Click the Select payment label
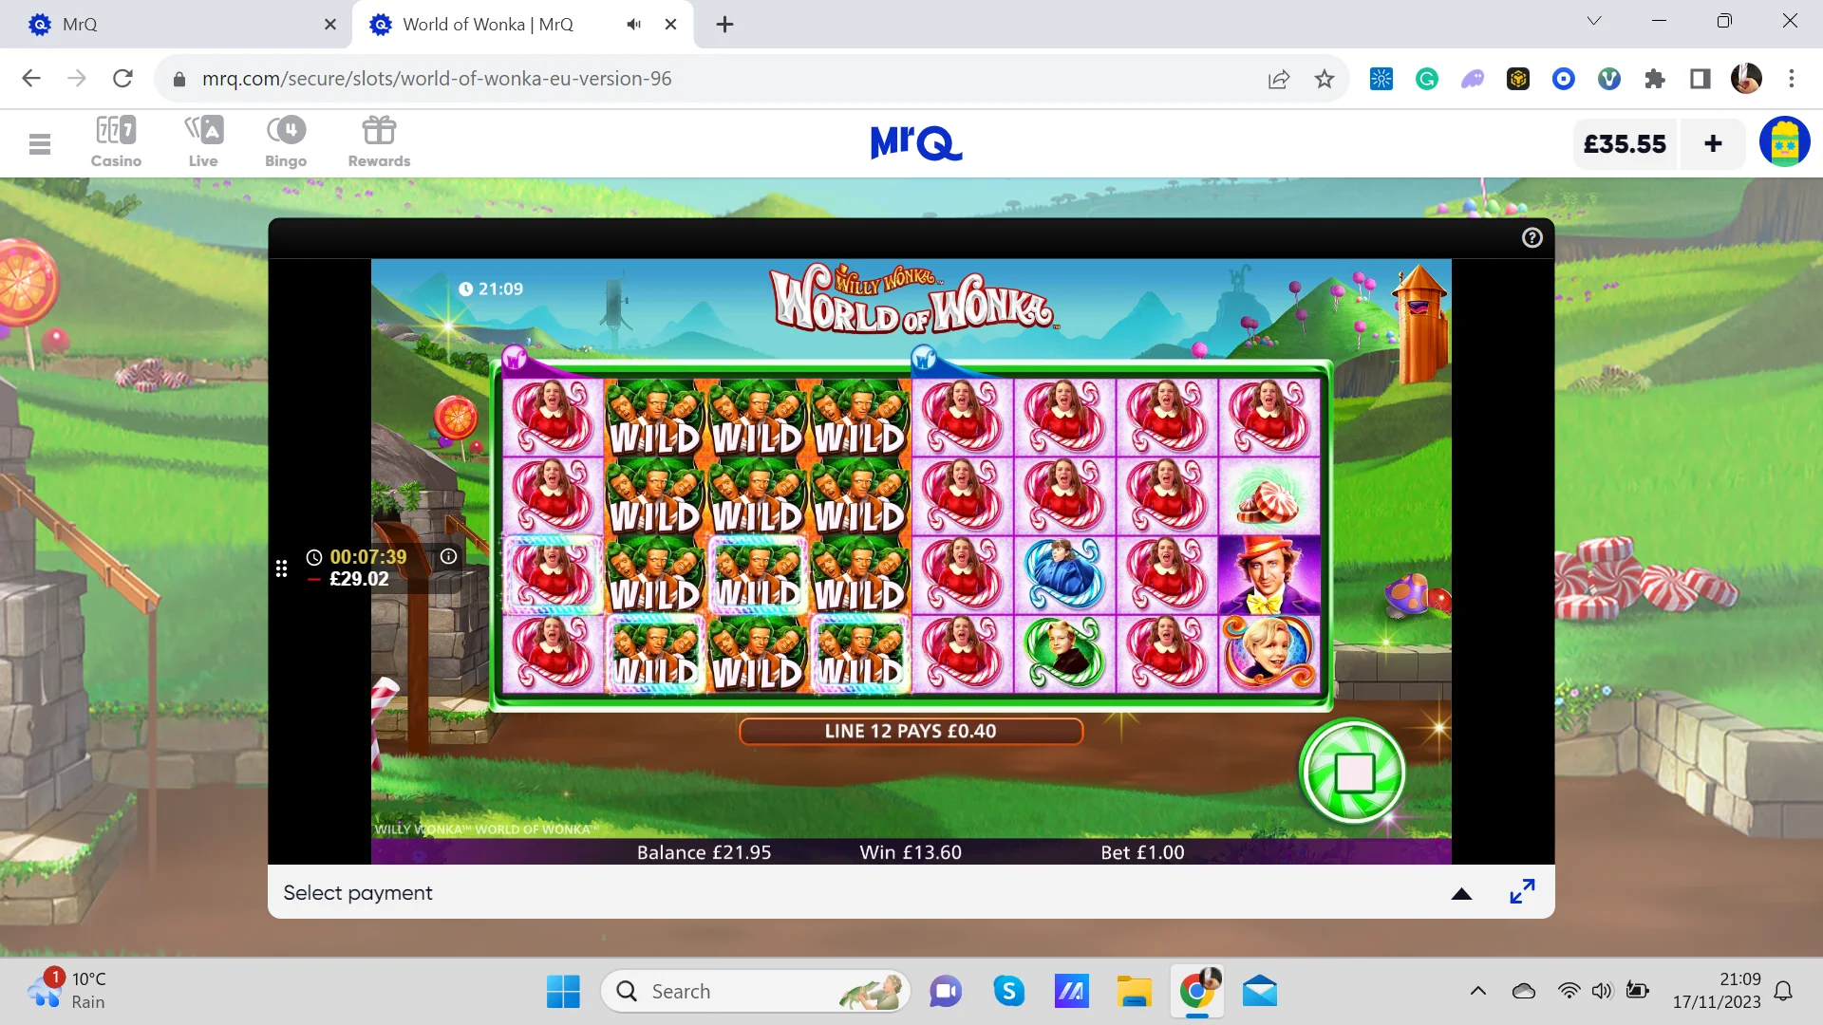The height and width of the screenshot is (1025, 1823). 358,893
